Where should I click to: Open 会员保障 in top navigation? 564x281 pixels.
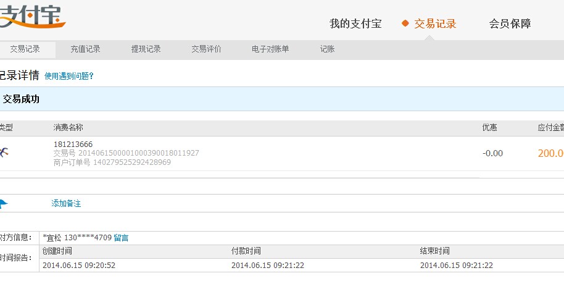510,23
